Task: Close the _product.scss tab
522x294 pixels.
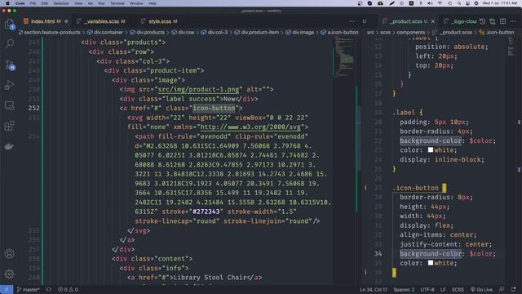Action: coord(433,21)
